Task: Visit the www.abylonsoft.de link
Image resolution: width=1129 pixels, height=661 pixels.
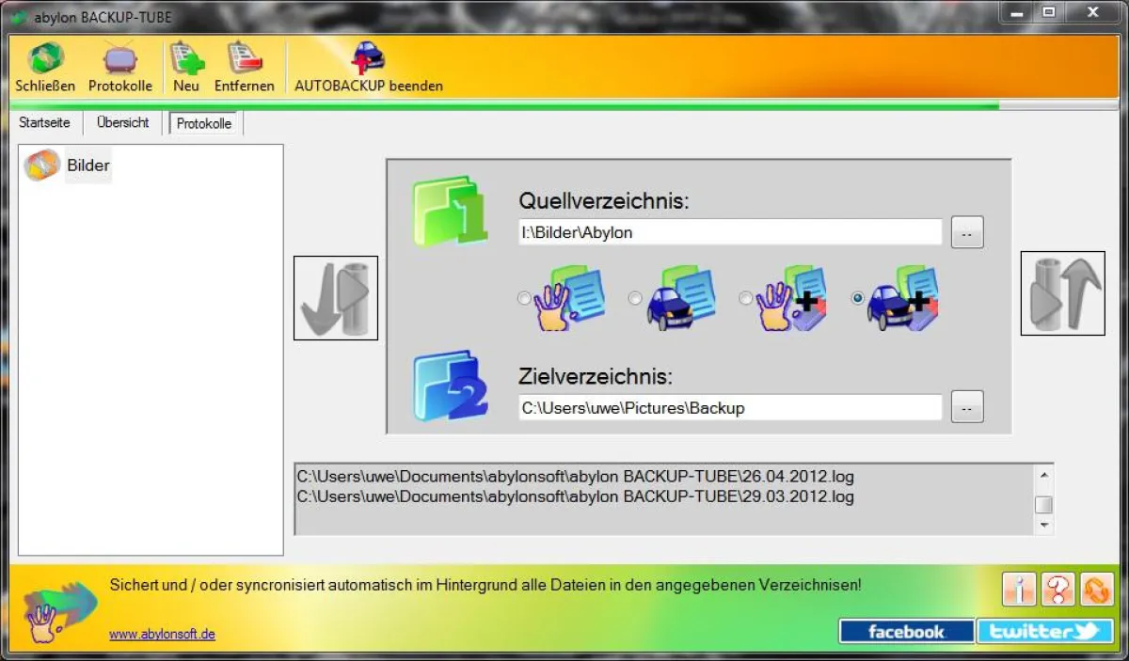Action: point(162,634)
